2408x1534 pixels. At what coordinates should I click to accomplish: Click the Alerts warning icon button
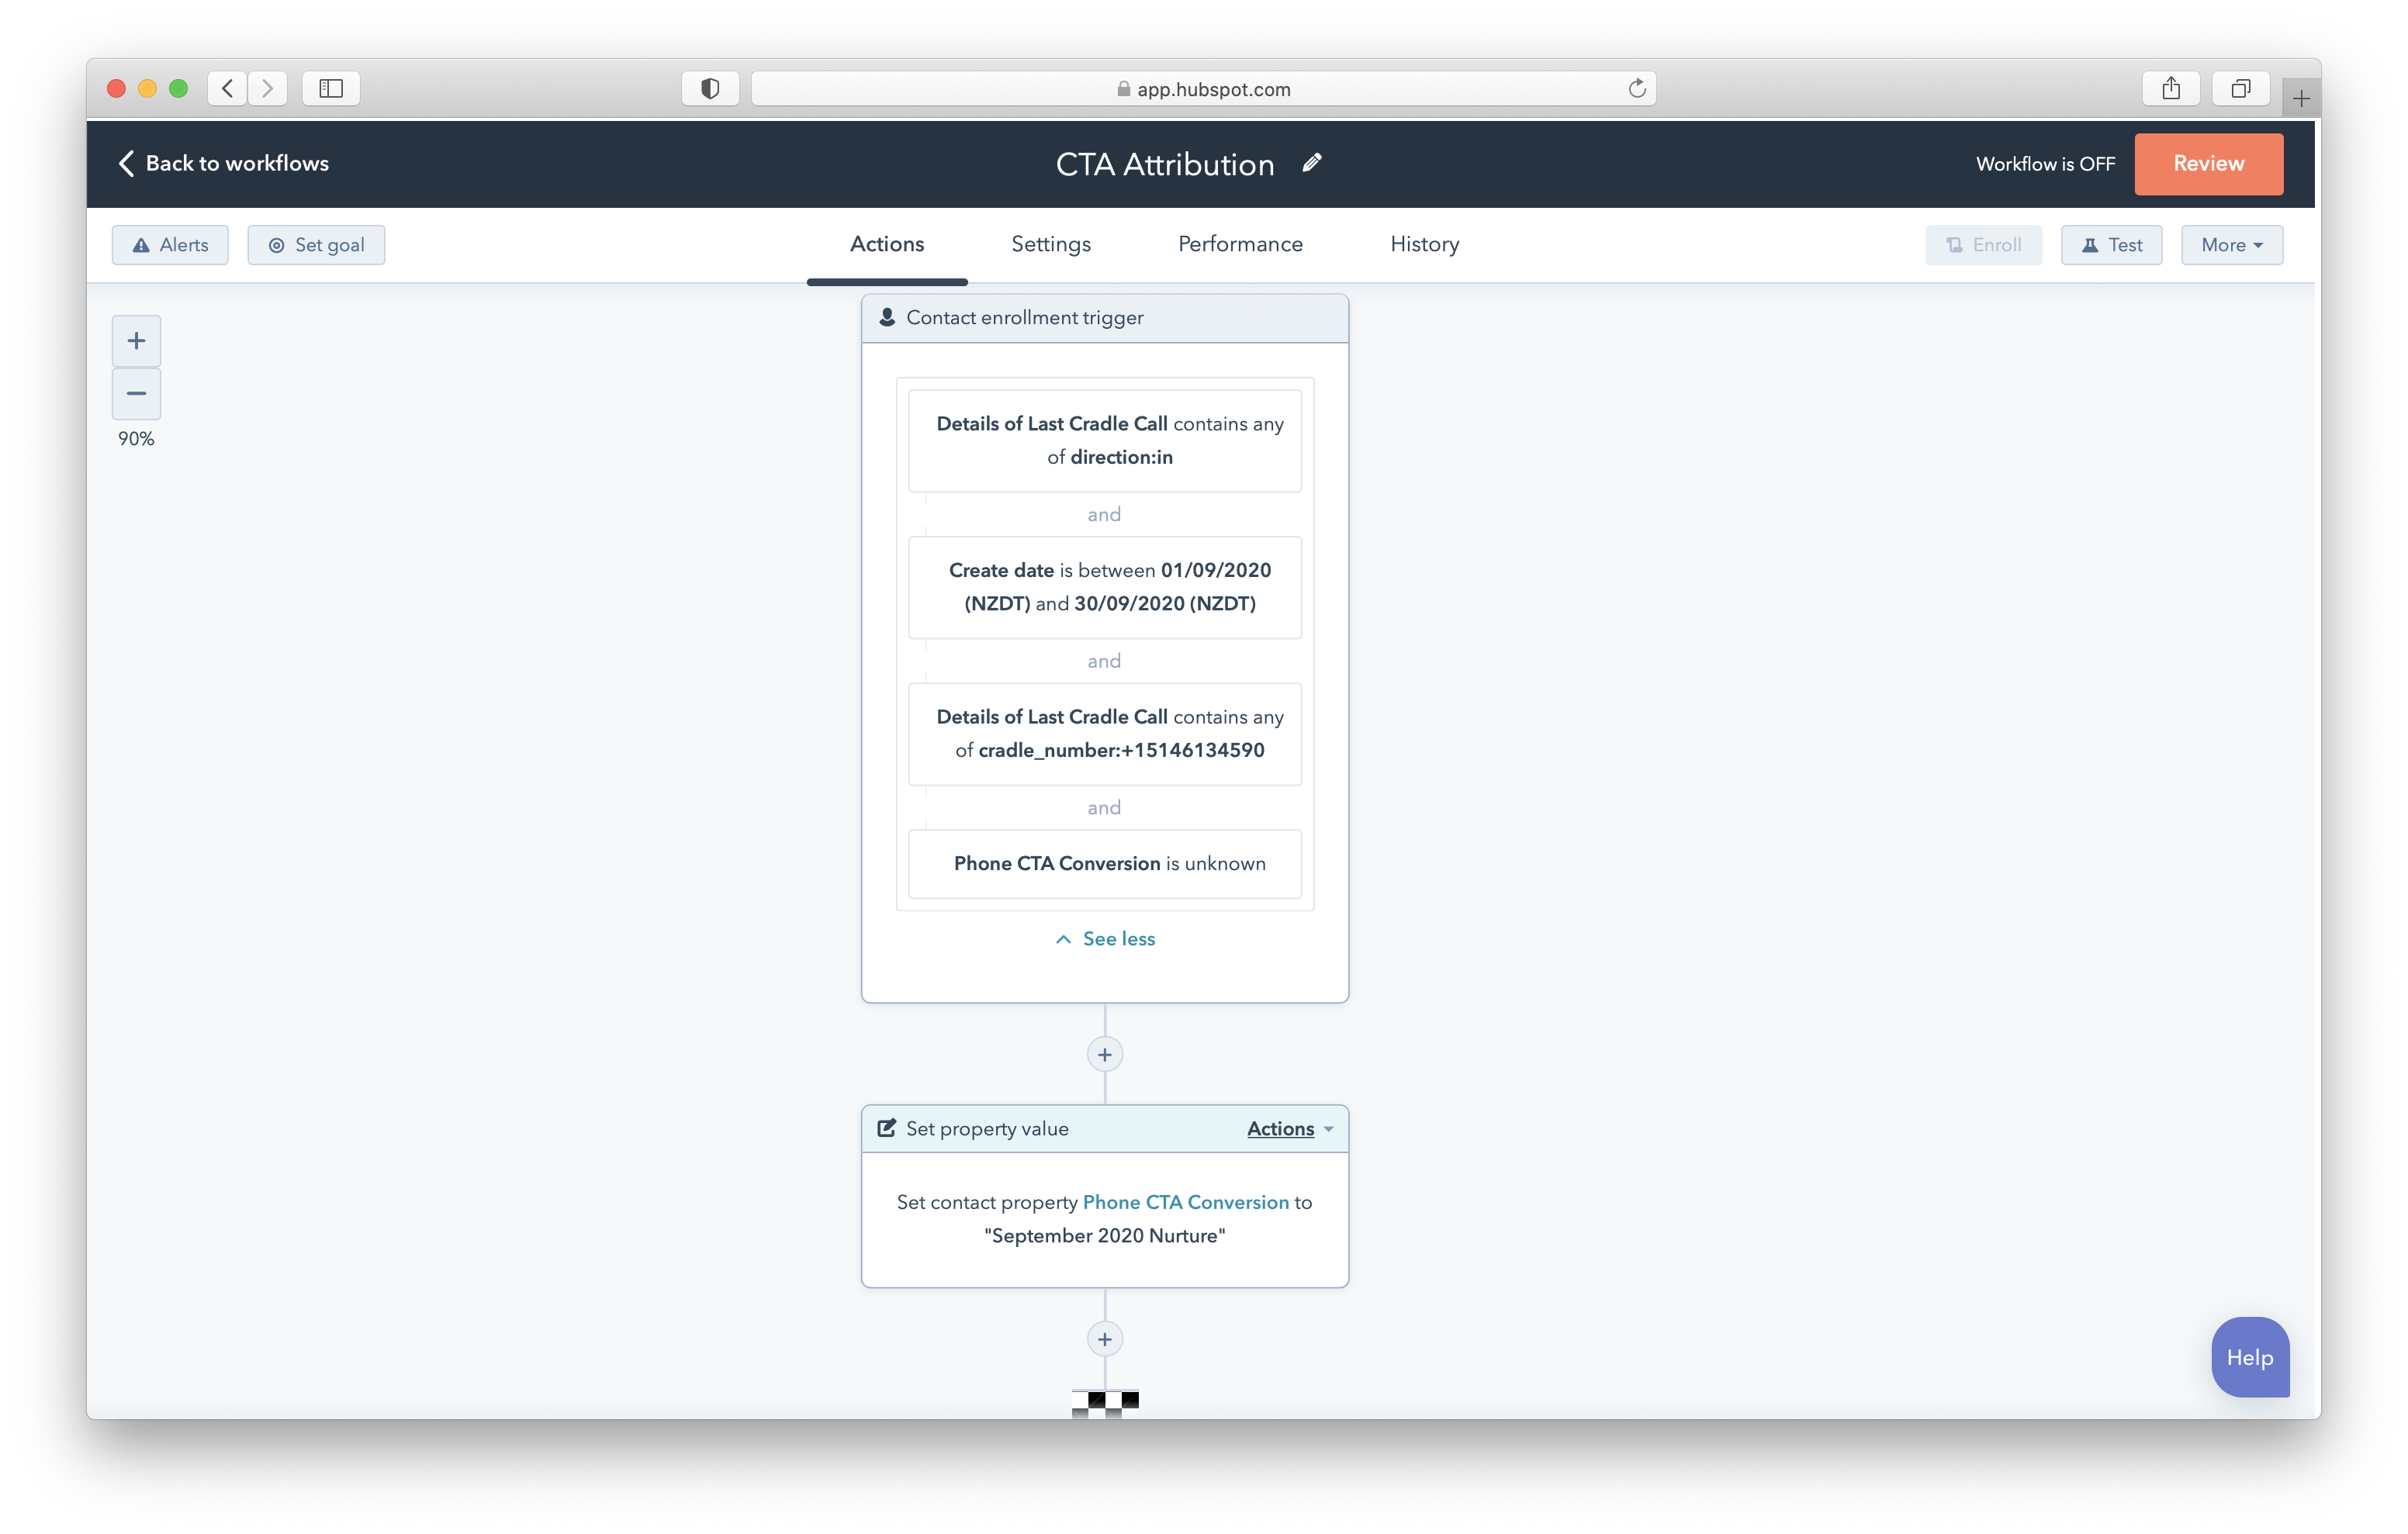143,244
